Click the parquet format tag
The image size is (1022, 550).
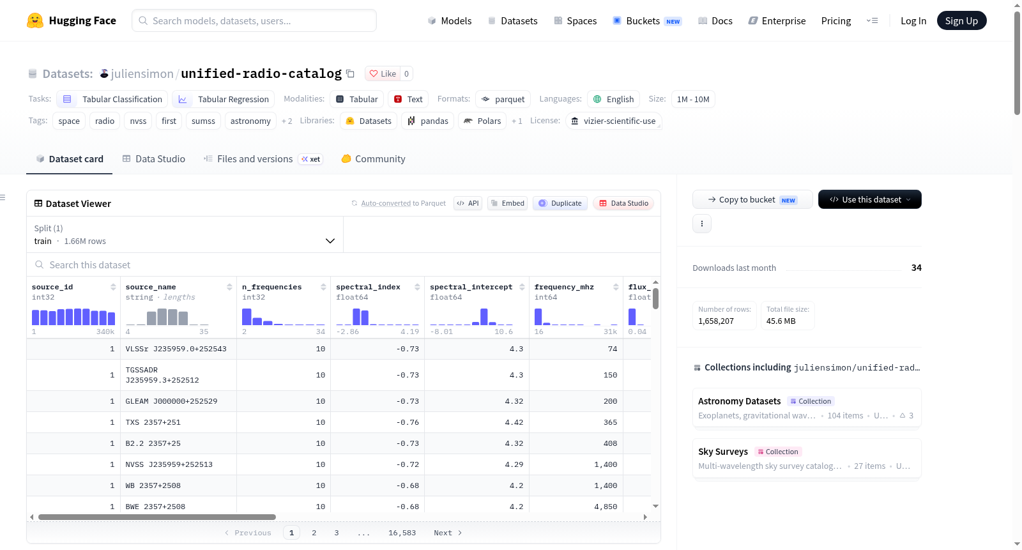pos(503,99)
